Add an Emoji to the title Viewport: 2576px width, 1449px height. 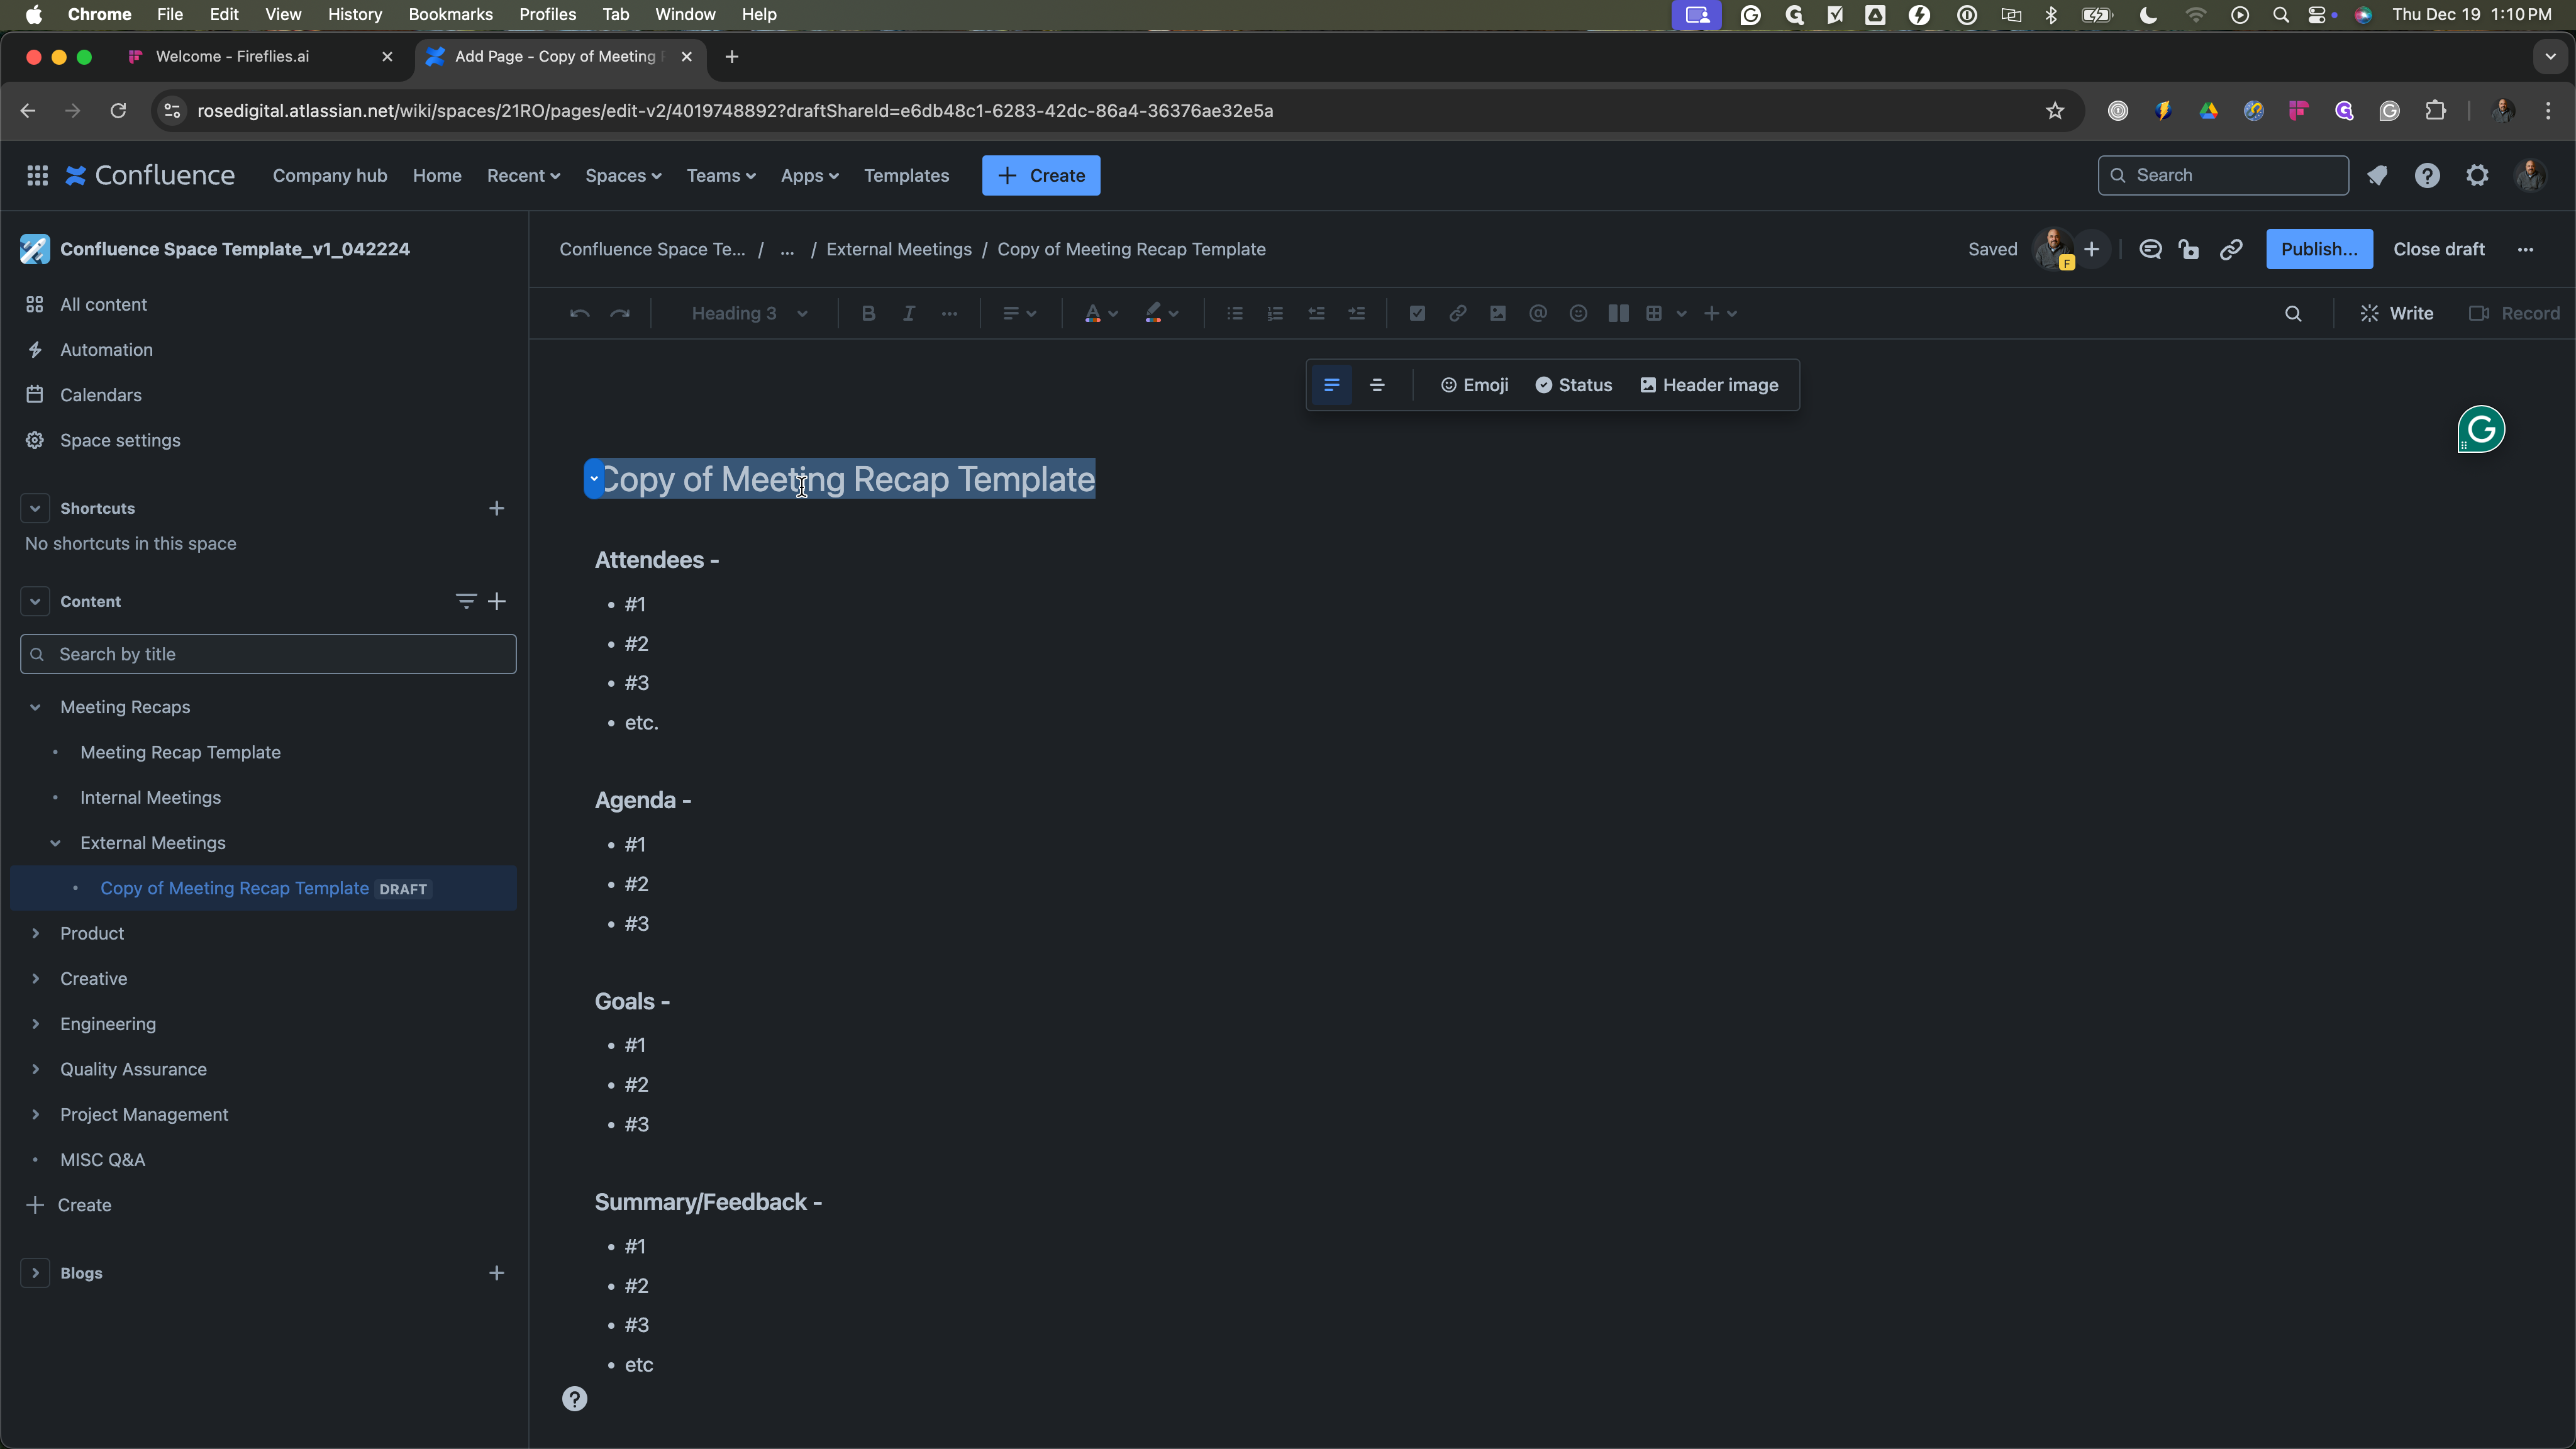point(1474,385)
